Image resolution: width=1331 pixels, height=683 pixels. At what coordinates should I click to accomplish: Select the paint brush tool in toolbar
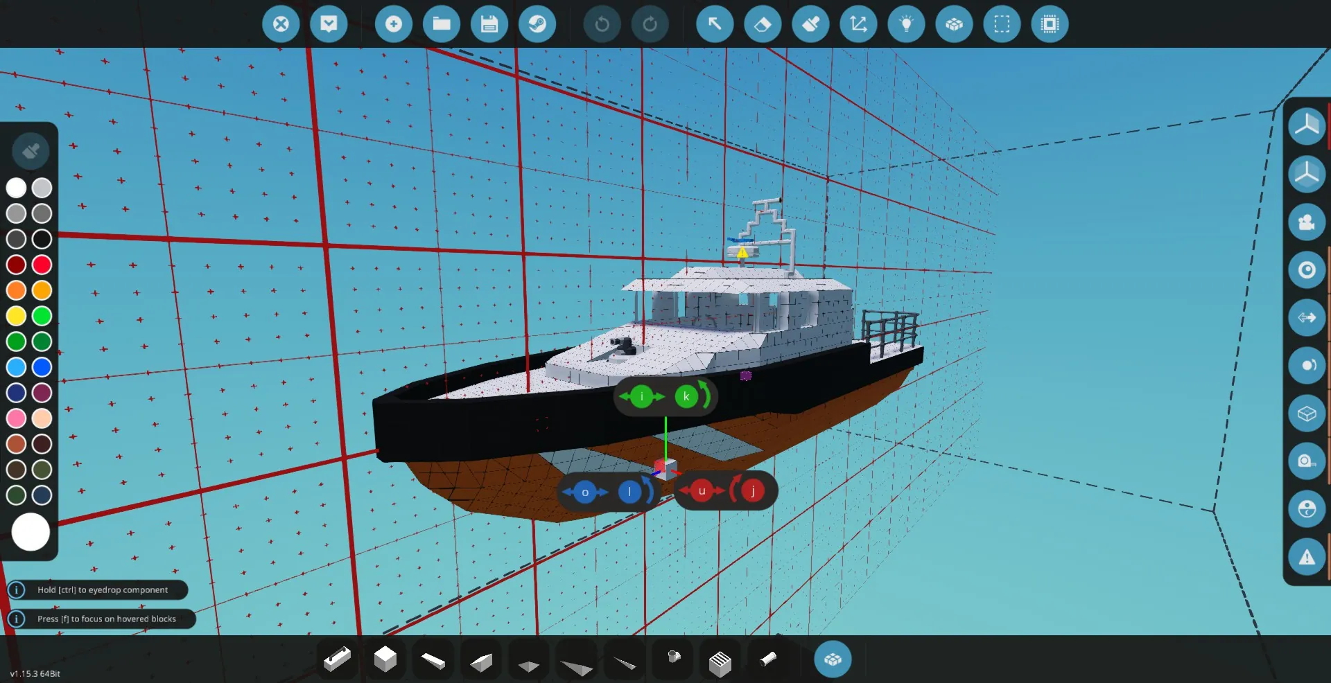click(x=810, y=24)
